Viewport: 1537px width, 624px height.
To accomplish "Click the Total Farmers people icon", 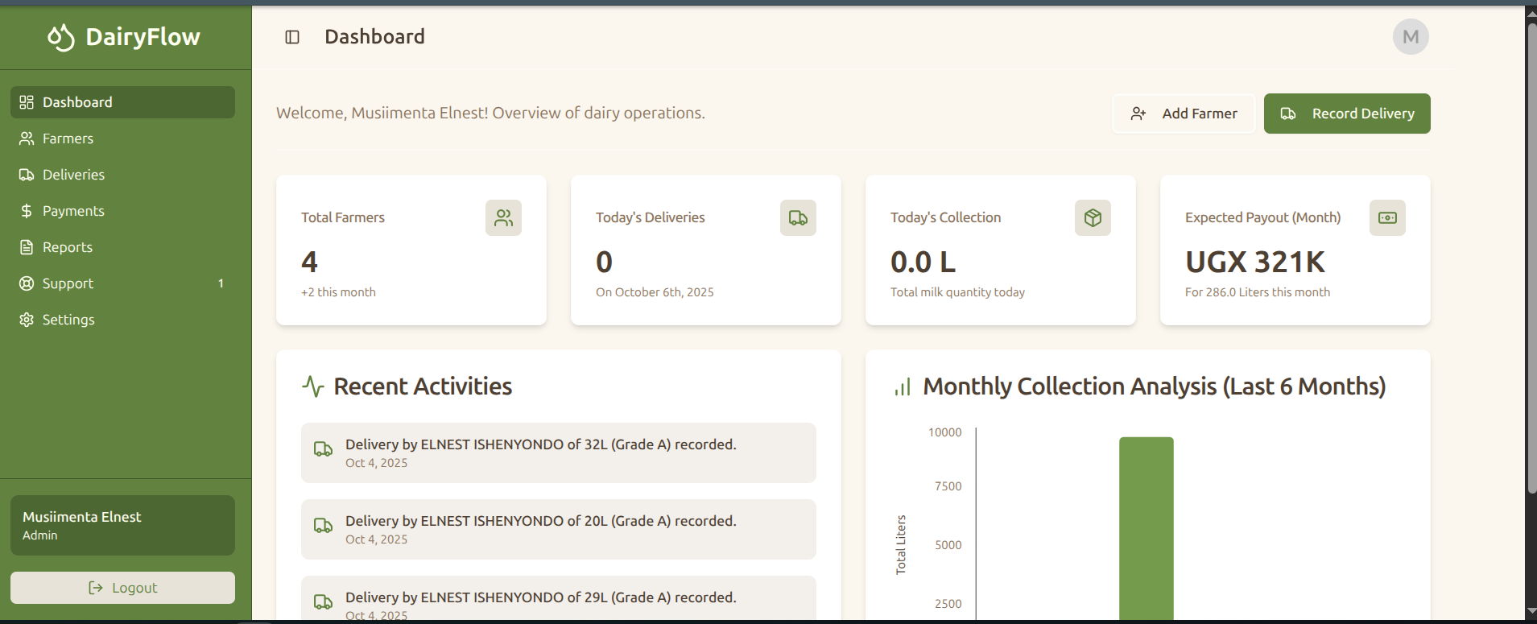I will point(503,218).
